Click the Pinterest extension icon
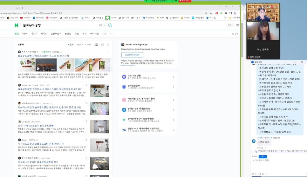This screenshot has height=177, width=307. (216, 13)
